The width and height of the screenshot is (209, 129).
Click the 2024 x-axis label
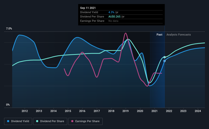point(198,111)
